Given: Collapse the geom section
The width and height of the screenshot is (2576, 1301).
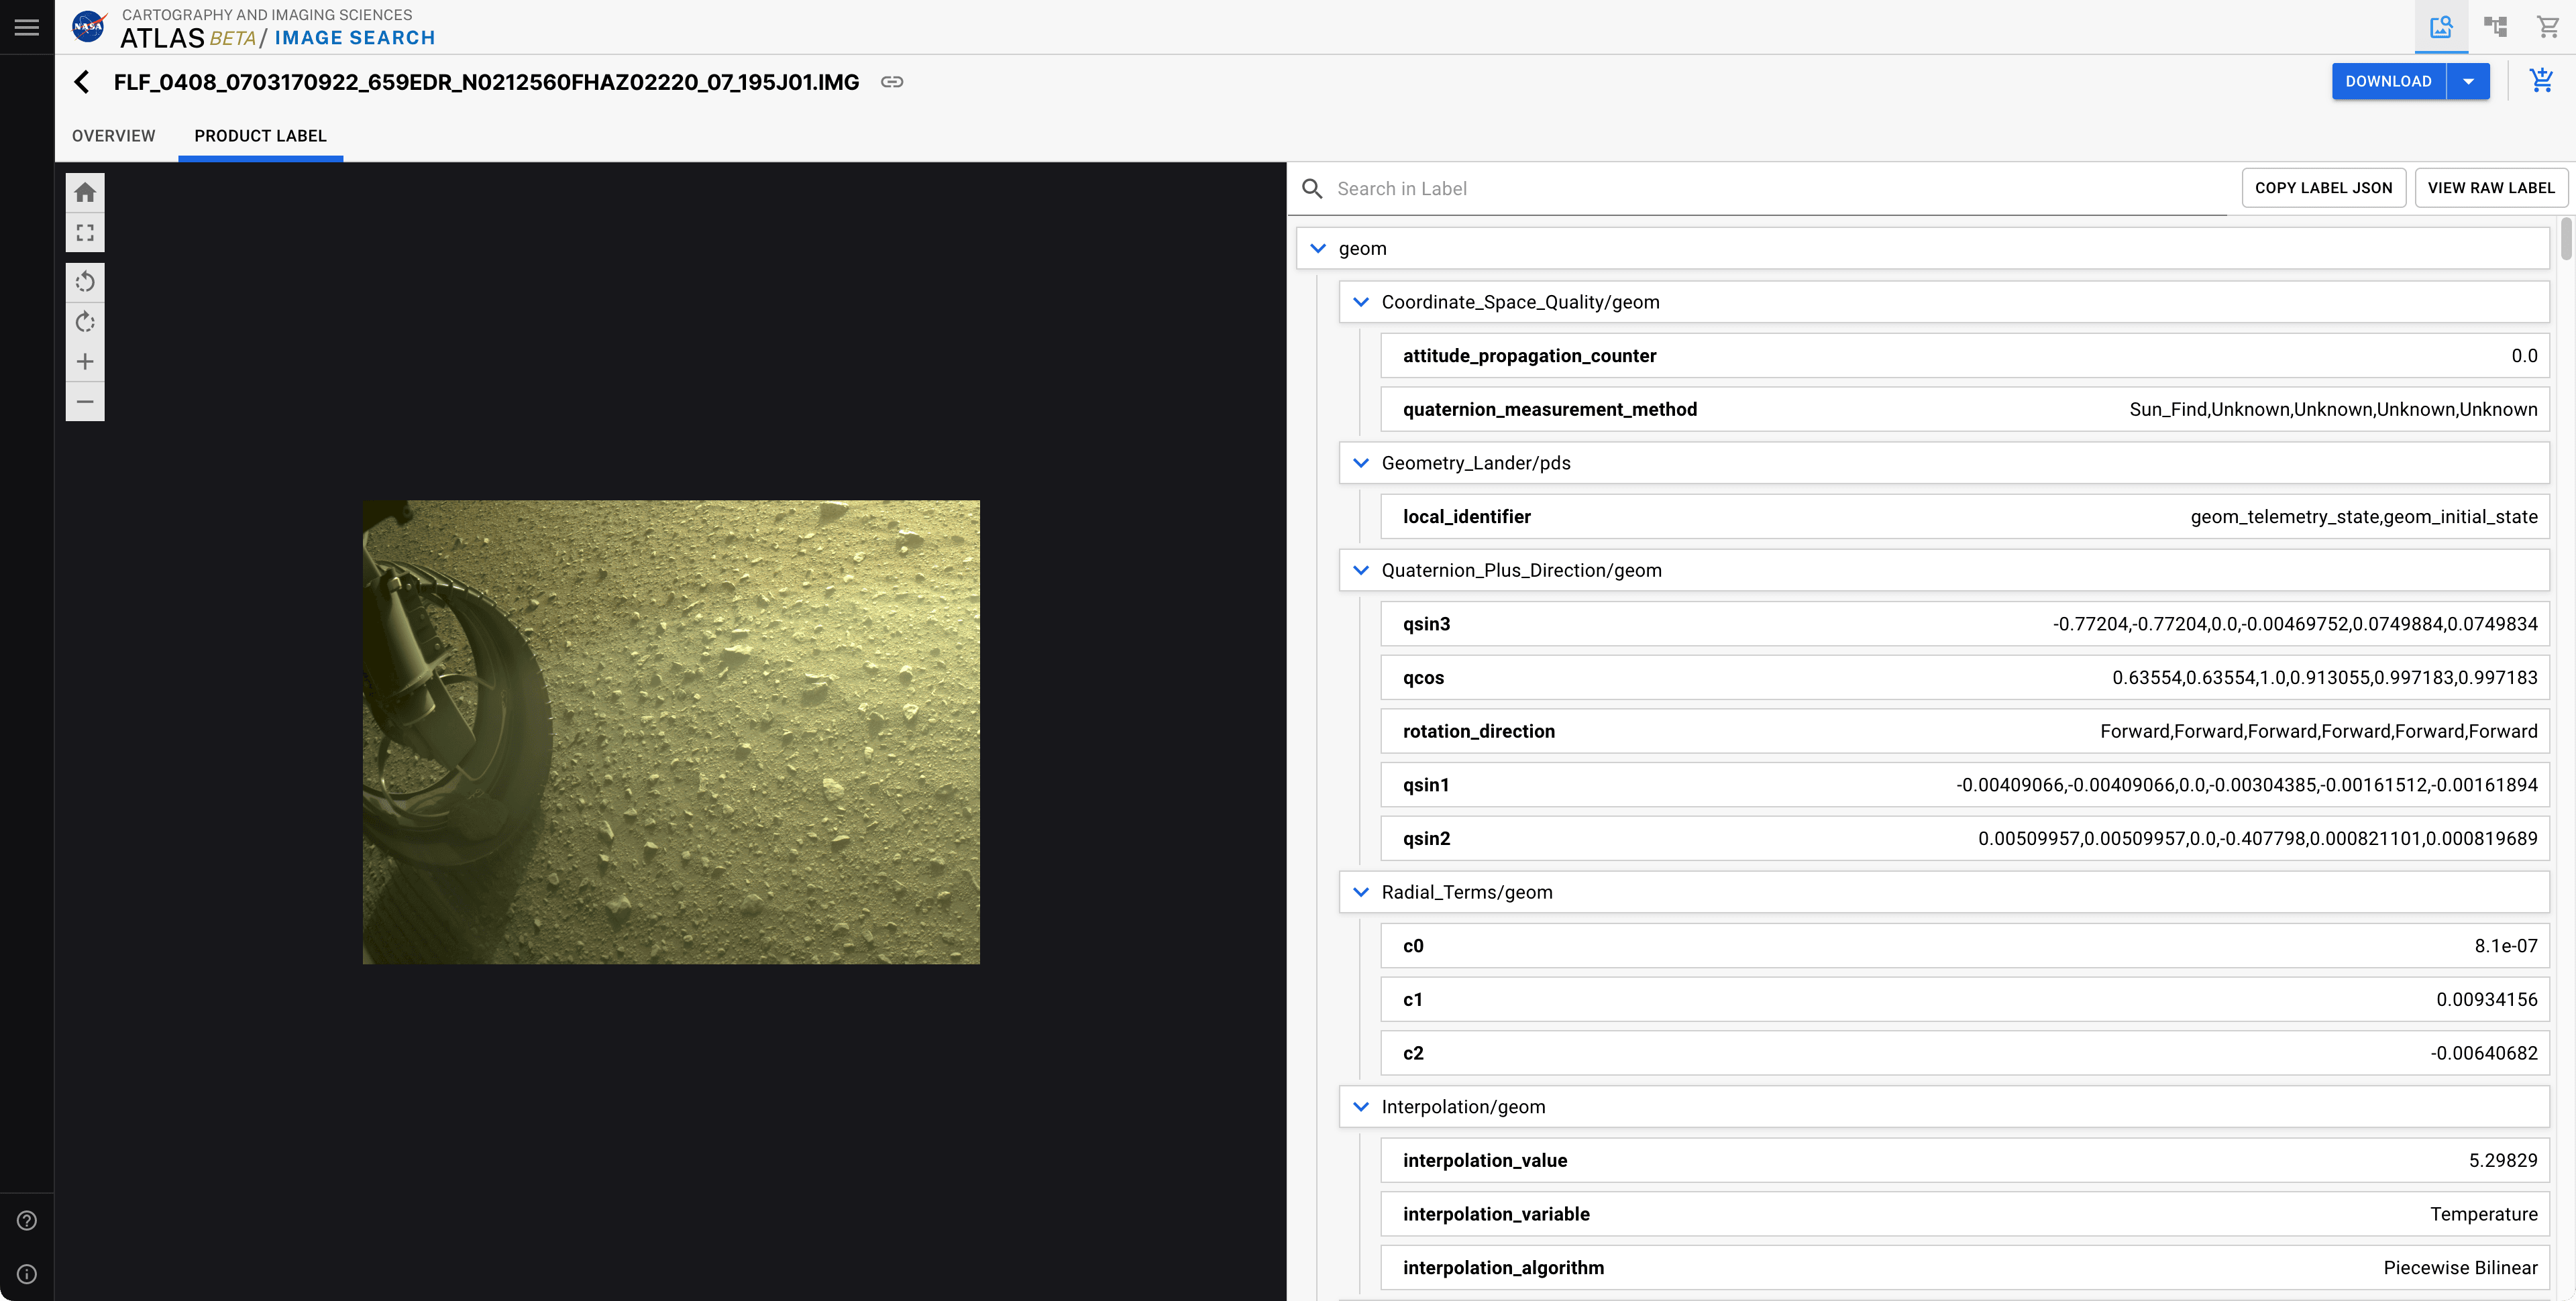Looking at the screenshot, I should pos(1317,248).
